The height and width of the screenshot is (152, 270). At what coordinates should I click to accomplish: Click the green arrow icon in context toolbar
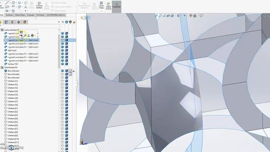29,35
